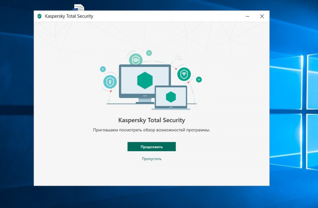Click the eye shield icon in the illustration
The height and width of the screenshot is (208, 318).
click(x=136, y=60)
